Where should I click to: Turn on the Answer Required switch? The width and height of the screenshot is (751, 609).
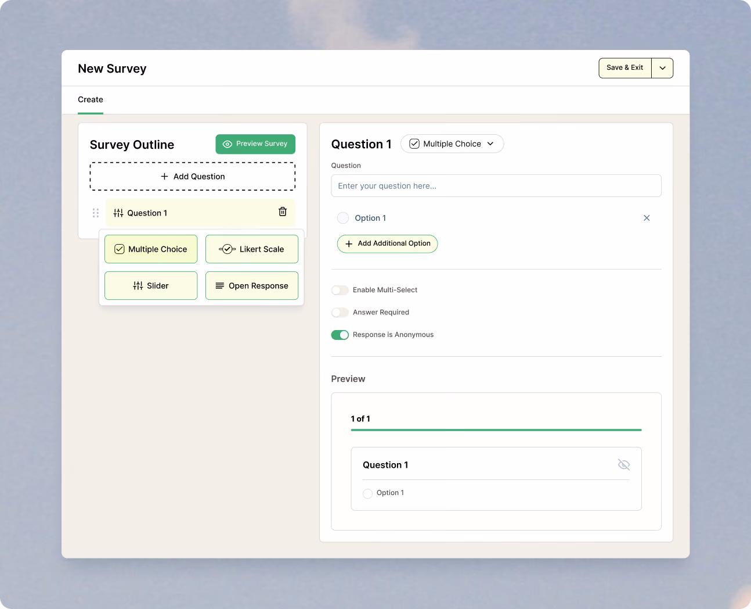(340, 313)
